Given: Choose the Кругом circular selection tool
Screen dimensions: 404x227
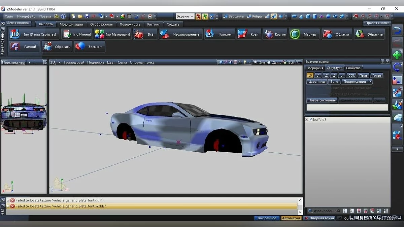Looking at the screenshot, I should coord(275,34).
